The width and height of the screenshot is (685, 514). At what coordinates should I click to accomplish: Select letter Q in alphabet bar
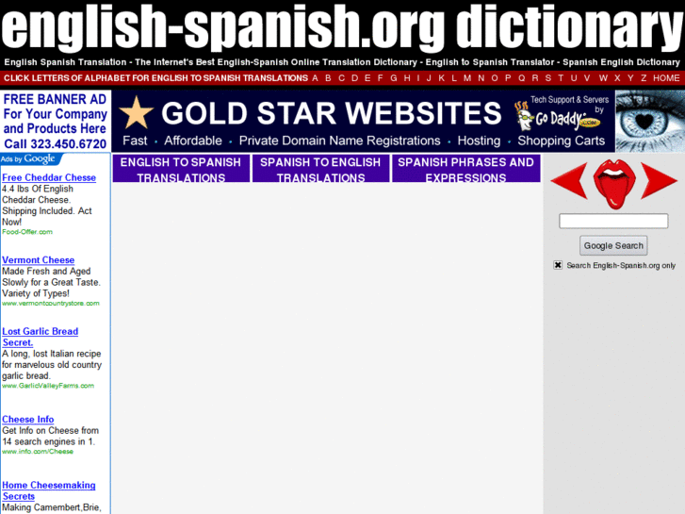coord(522,78)
